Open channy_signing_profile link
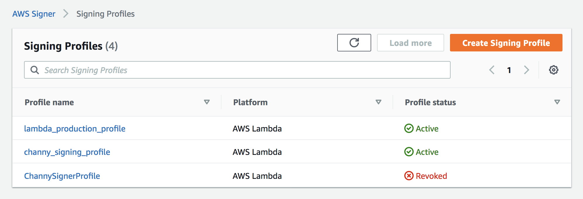 (x=67, y=152)
